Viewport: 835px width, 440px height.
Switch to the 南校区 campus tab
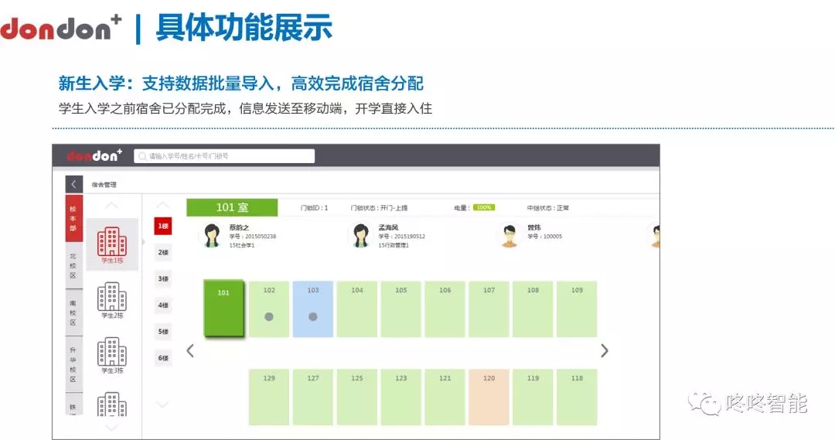(73, 312)
